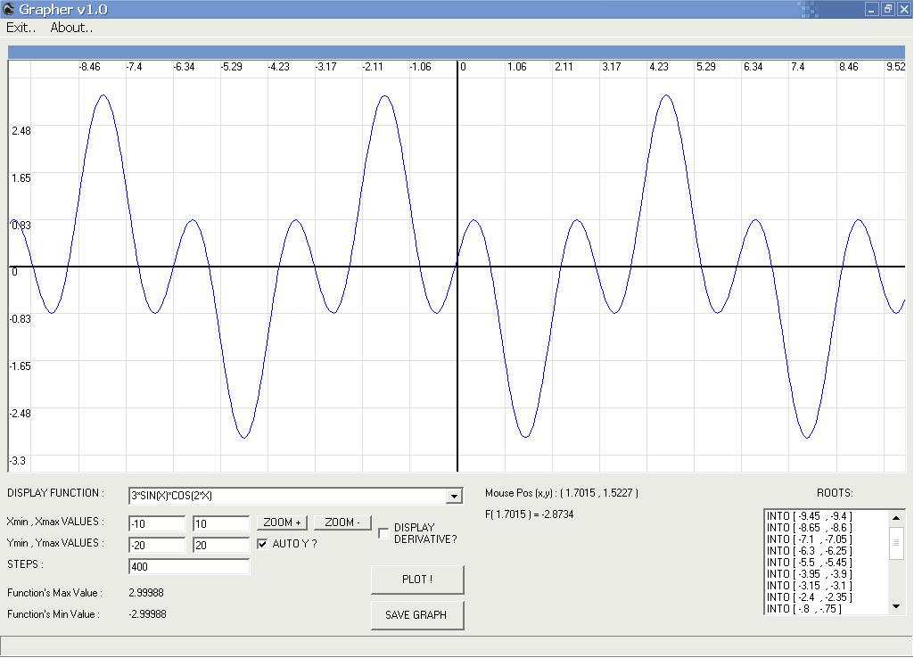Restore down the Grapher window
The height and width of the screenshot is (658, 914).
(x=887, y=9)
